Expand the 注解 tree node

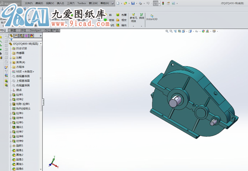[x=10, y=58]
